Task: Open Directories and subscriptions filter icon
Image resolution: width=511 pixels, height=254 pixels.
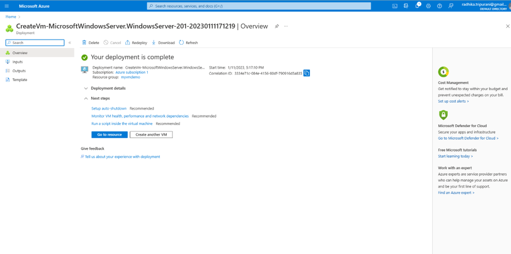Action: (x=406, y=6)
